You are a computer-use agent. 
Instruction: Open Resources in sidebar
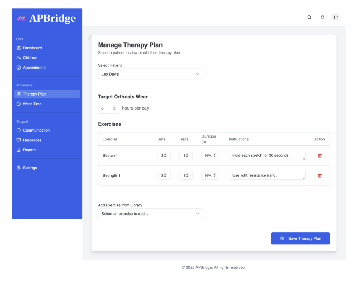pyautogui.click(x=47, y=140)
